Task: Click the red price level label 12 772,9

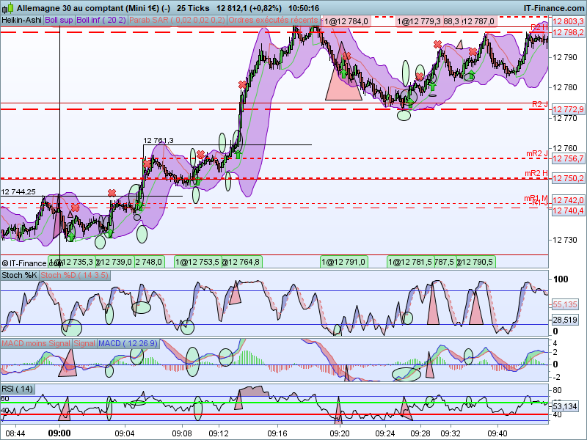Action: [x=568, y=109]
